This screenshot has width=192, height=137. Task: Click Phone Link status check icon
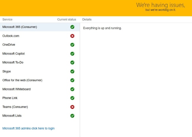click(x=72, y=98)
